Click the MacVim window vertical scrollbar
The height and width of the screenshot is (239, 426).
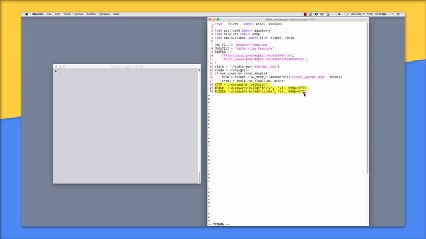coord(367,98)
